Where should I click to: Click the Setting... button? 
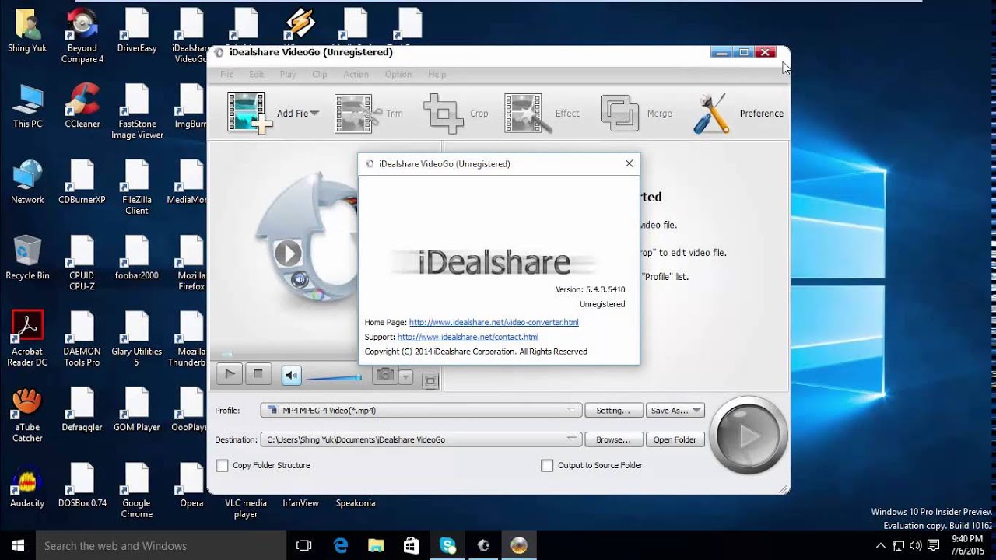coord(613,410)
